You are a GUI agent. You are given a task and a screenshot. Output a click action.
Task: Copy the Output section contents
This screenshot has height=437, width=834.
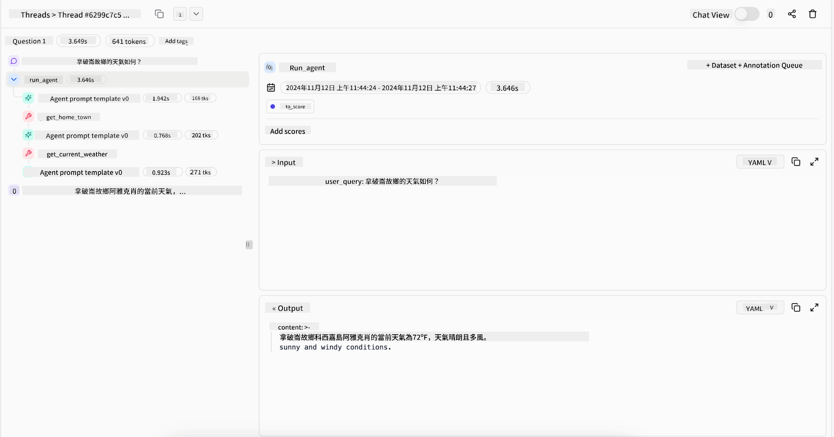tap(795, 308)
